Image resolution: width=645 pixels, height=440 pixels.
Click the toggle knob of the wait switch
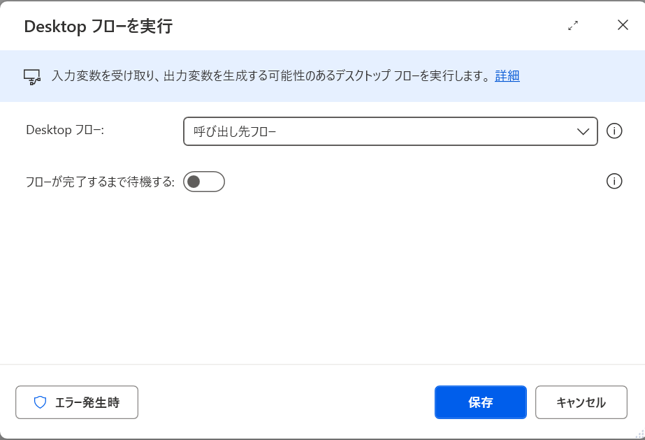point(194,182)
